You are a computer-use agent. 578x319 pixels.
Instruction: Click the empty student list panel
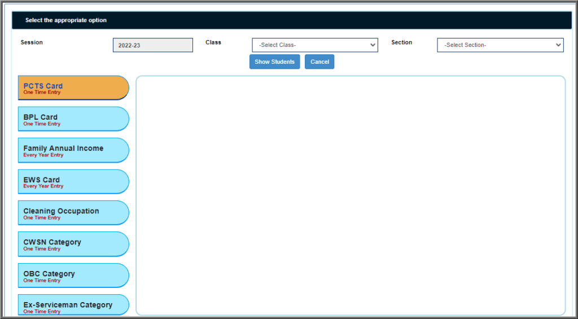click(350, 195)
